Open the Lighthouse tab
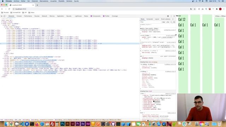The image size is (226, 127). coord(78,16)
